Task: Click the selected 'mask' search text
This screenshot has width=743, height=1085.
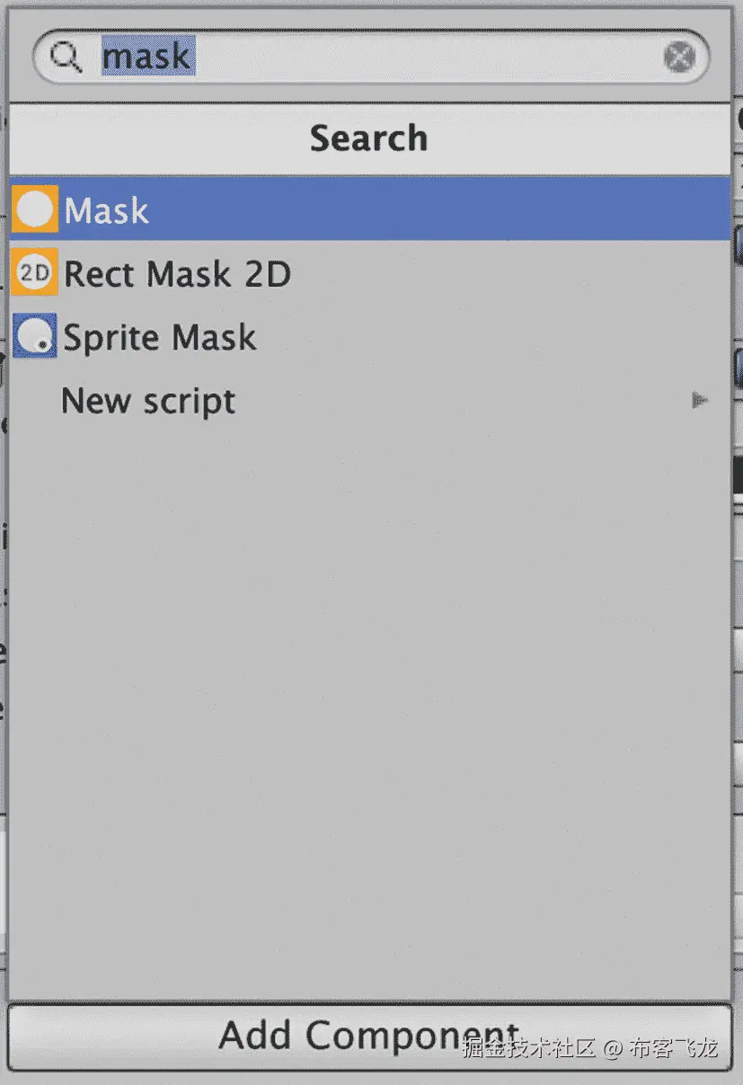Action: pyautogui.click(x=147, y=58)
